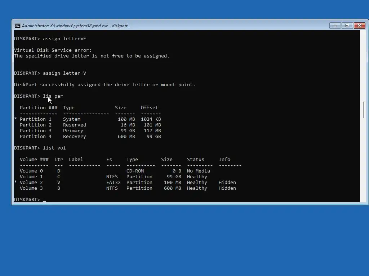Click the 'Offset' column header

pyautogui.click(x=149, y=107)
